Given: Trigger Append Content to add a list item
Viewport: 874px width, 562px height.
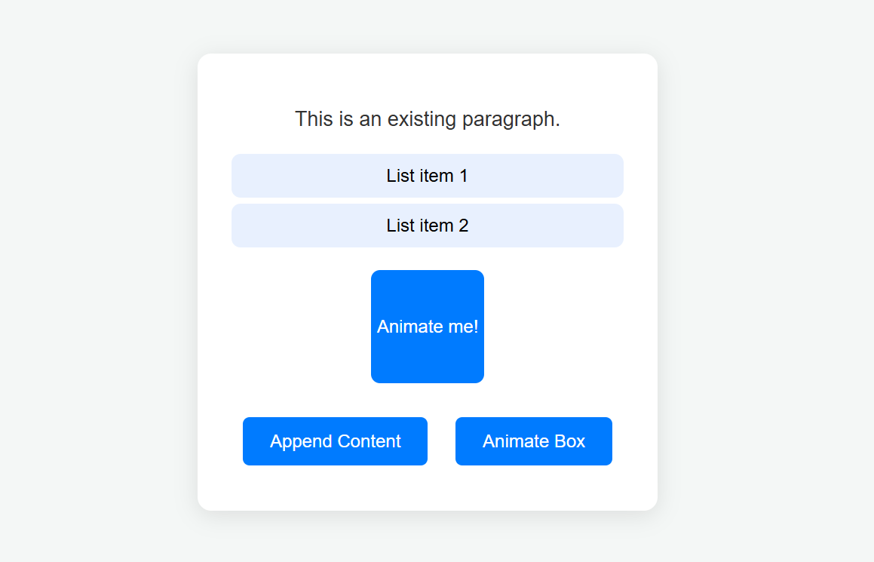Looking at the screenshot, I should pos(335,441).
